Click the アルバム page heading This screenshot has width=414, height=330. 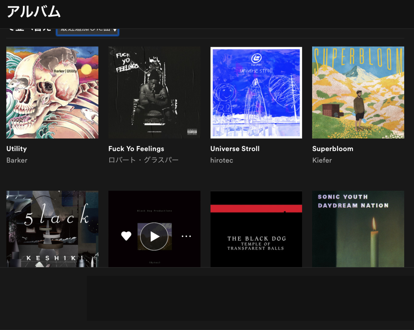pos(34,12)
